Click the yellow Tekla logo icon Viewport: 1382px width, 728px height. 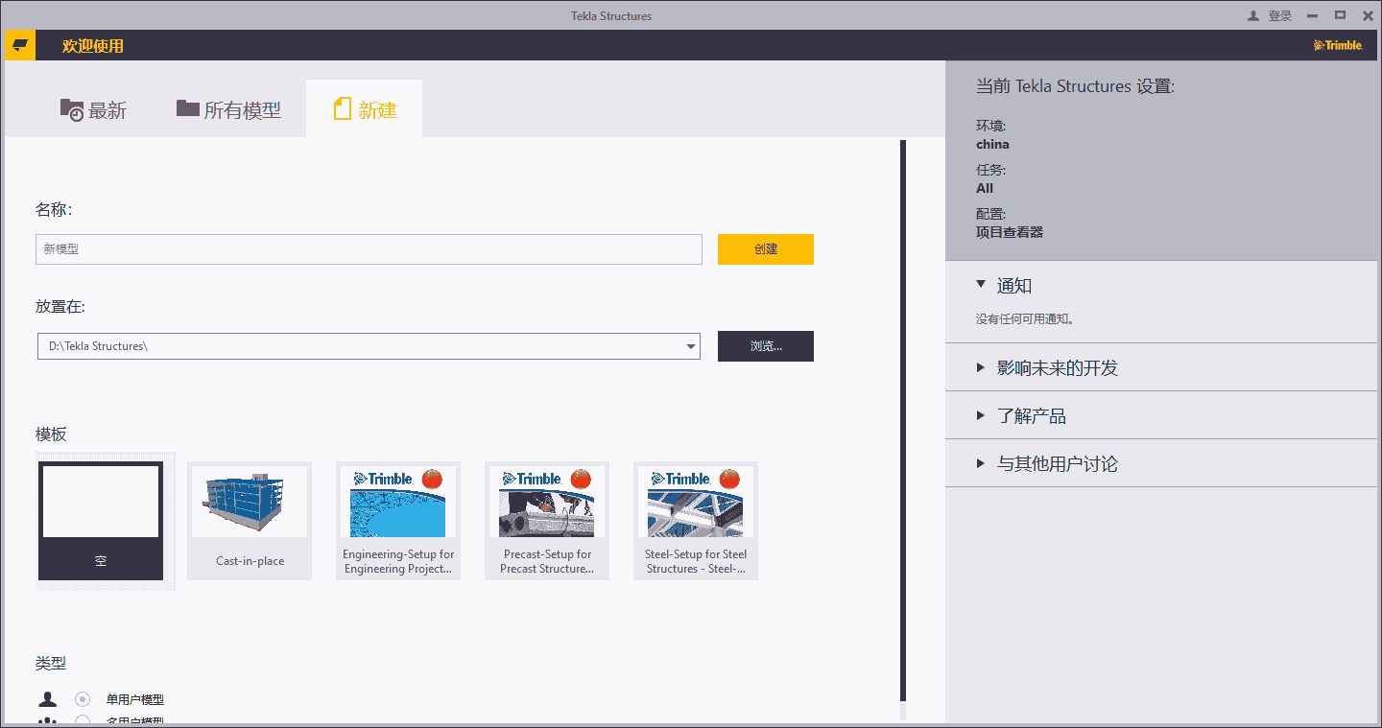pyautogui.click(x=20, y=45)
